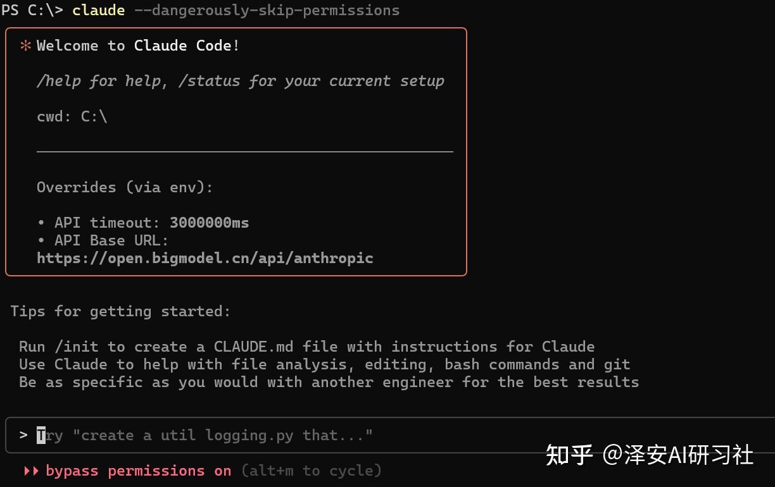Click the Overrides (via env) label
Viewport: 775px width, 487px height.
(125, 187)
